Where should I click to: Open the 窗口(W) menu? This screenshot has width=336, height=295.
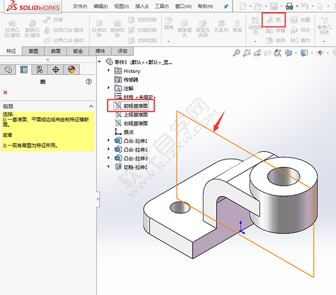(x=183, y=6)
